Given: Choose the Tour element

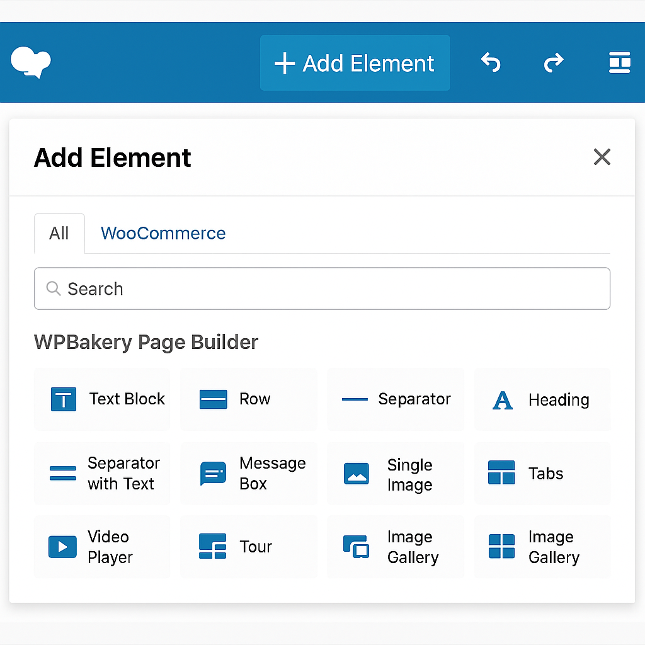Looking at the screenshot, I should pos(249,547).
